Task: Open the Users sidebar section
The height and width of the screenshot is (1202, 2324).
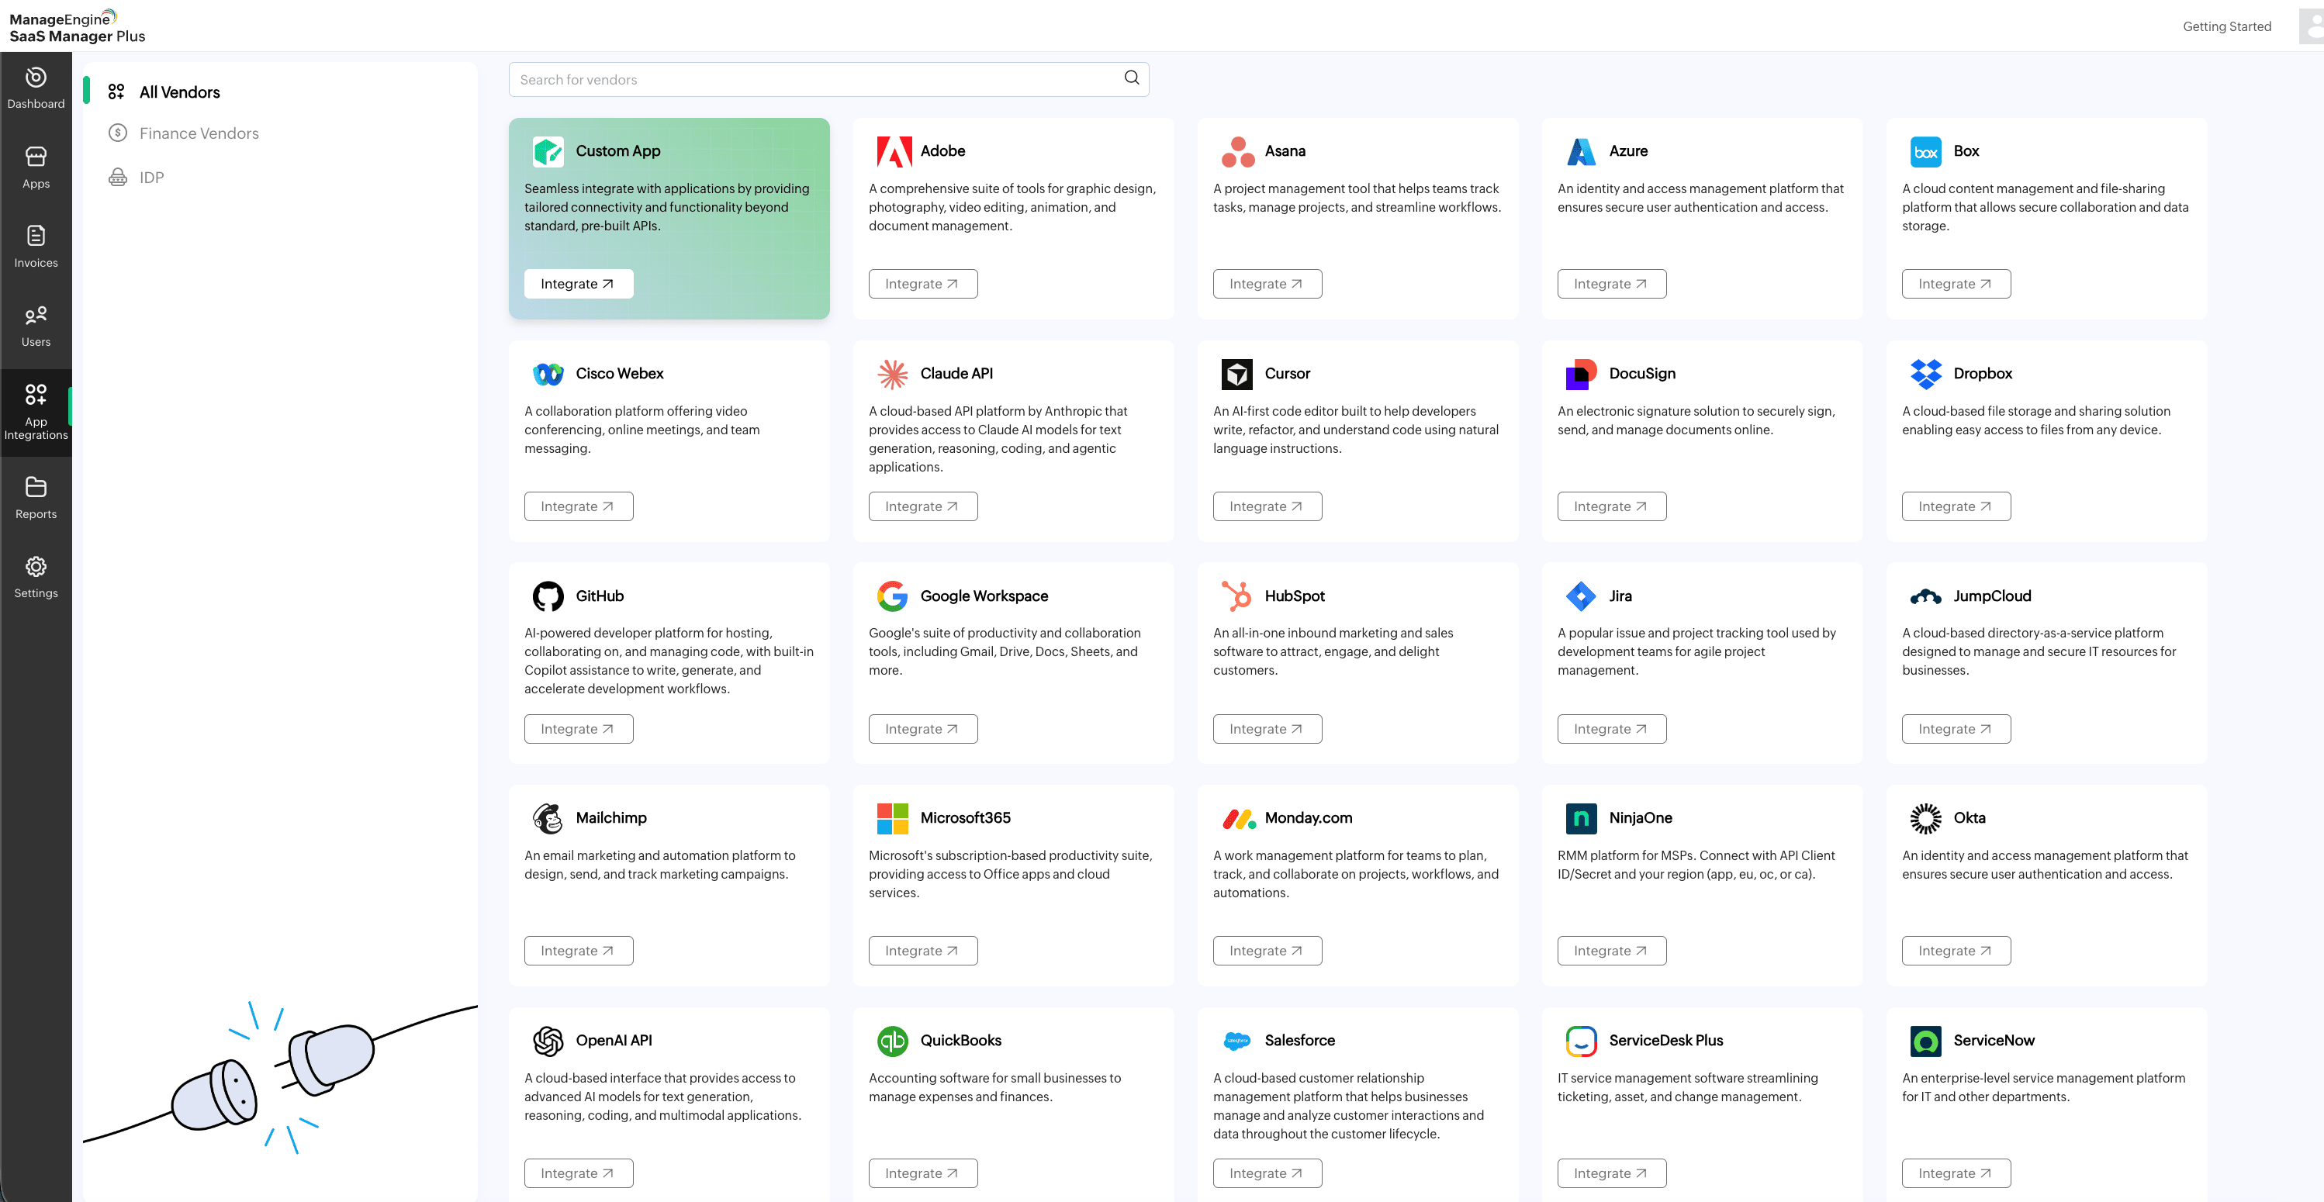Action: 36,326
